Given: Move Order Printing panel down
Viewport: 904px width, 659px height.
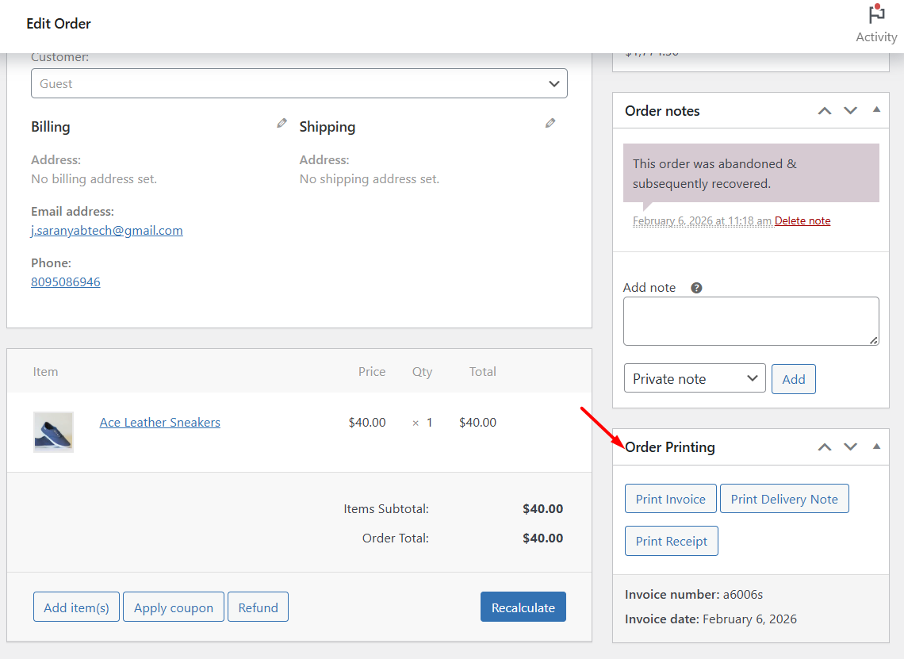Looking at the screenshot, I should point(851,447).
